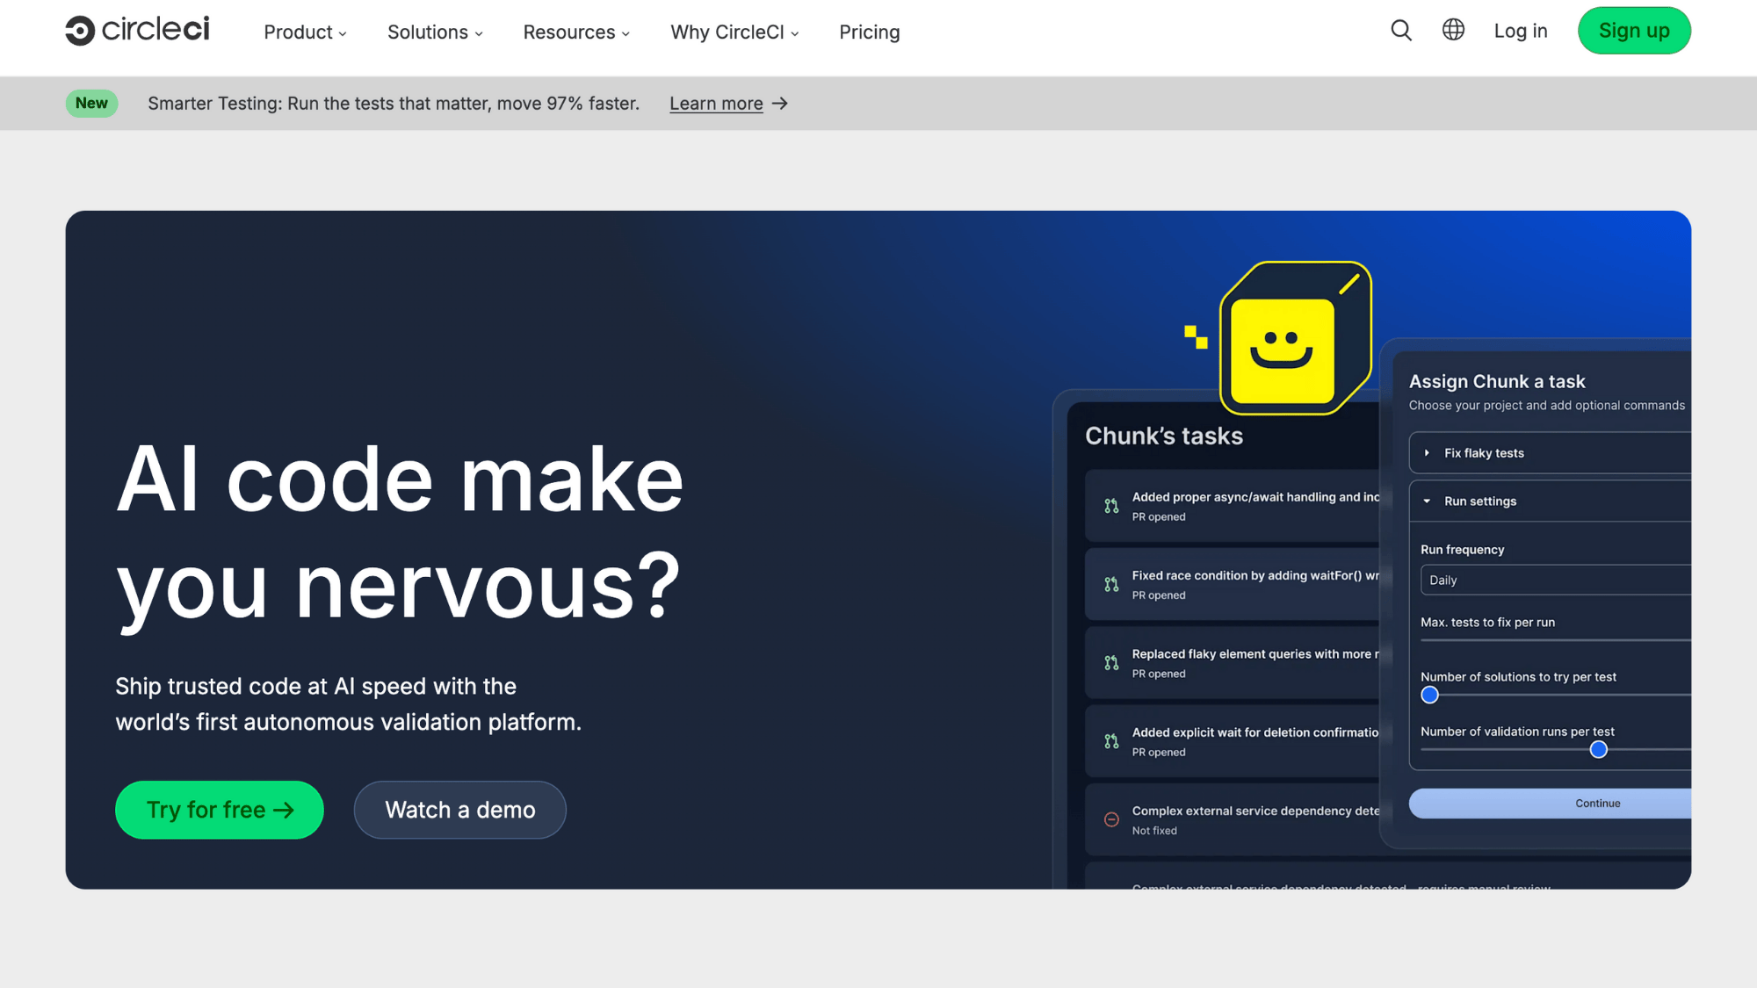Open the Product menu
The height and width of the screenshot is (988, 1757).
305,32
